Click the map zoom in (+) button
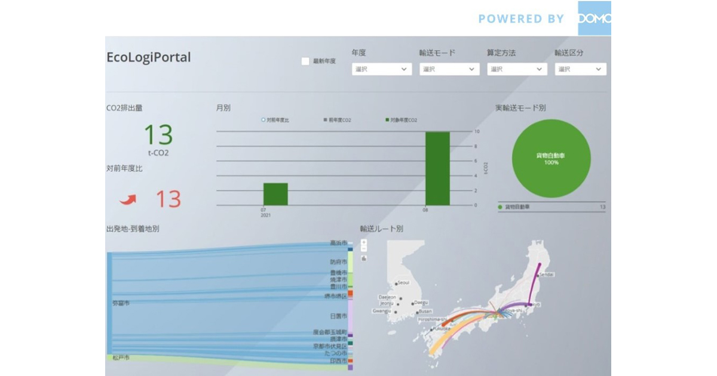This screenshot has height=376, width=717. coord(364,243)
